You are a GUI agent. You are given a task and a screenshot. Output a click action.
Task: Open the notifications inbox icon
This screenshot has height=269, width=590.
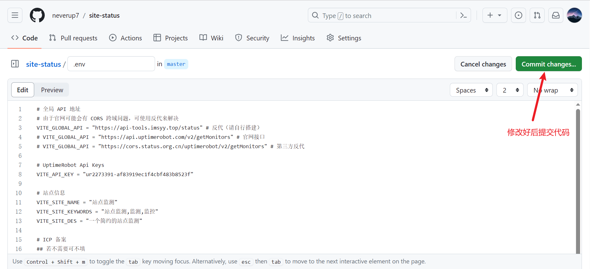point(556,15)
